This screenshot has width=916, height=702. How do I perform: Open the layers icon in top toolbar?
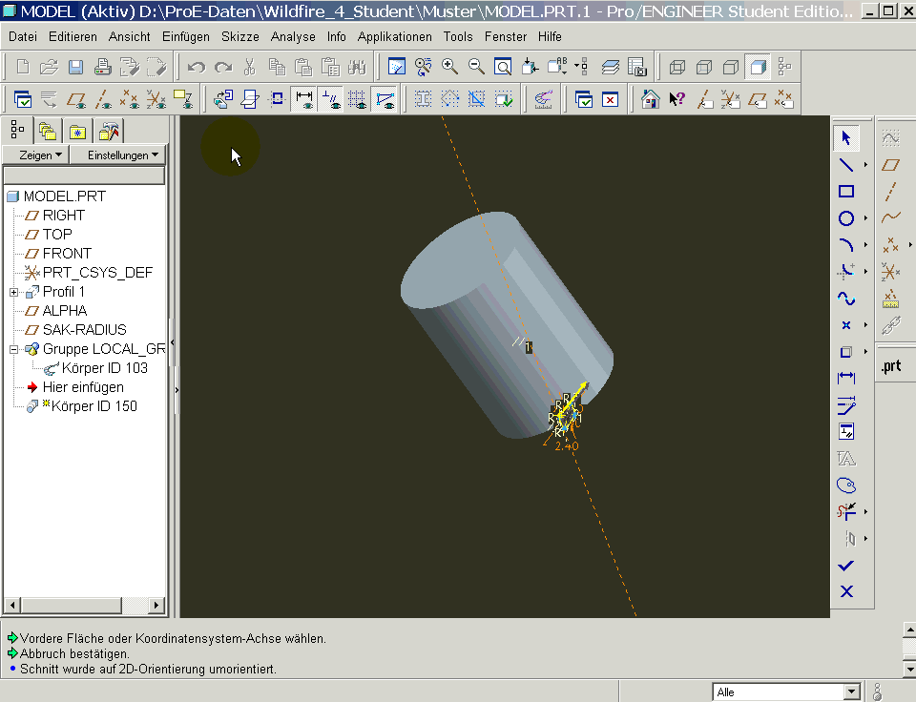[x=611, y=67]
